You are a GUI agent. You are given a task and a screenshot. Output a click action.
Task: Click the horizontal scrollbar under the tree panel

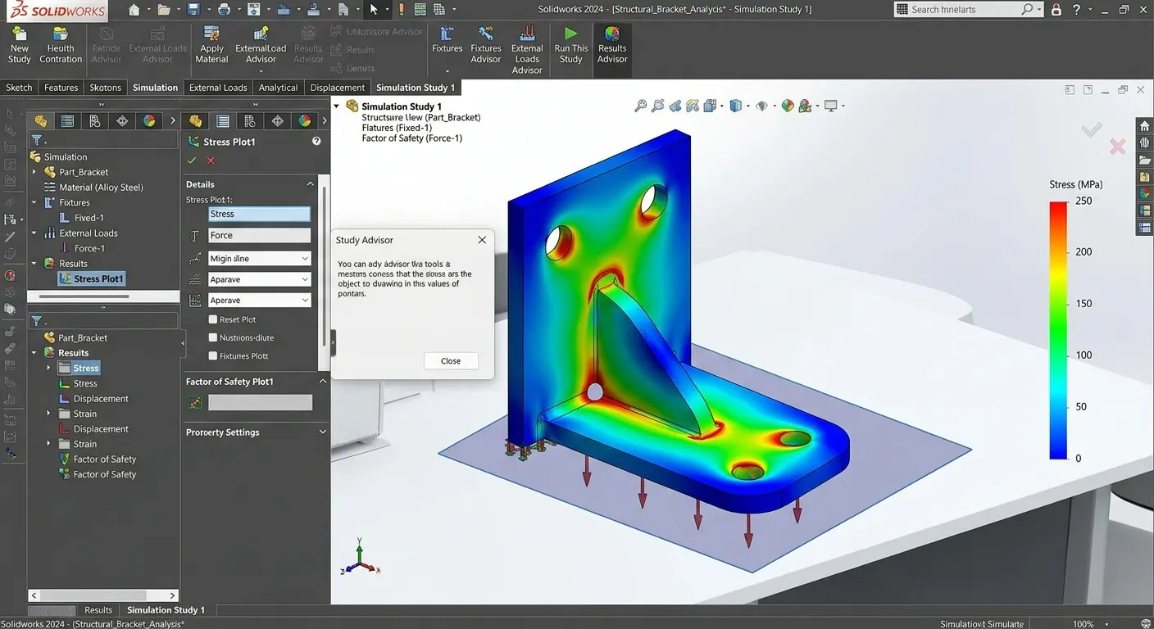pos(103,595)
